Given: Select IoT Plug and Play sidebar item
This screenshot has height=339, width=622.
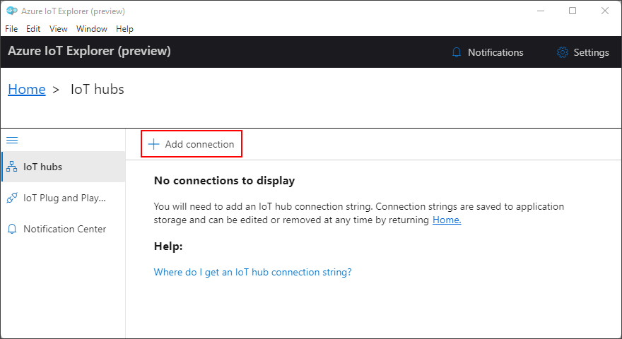Looking at the screenshot, I should [64, 198].
